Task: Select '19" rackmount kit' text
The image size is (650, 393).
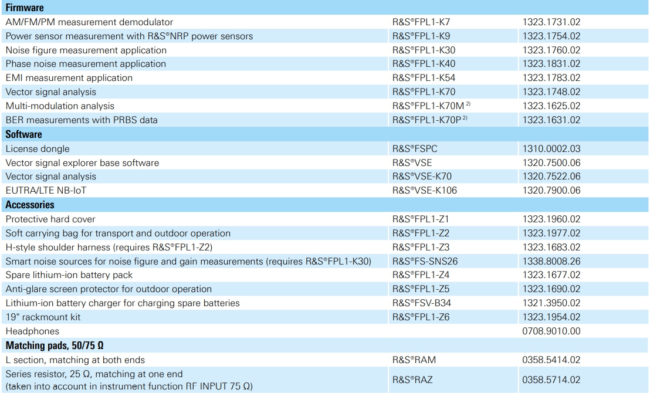Action: coord(43,317)
